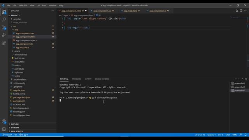The image size is (249, 140).
Task: Click the master branch status item
Action: (x=7, y=135)
